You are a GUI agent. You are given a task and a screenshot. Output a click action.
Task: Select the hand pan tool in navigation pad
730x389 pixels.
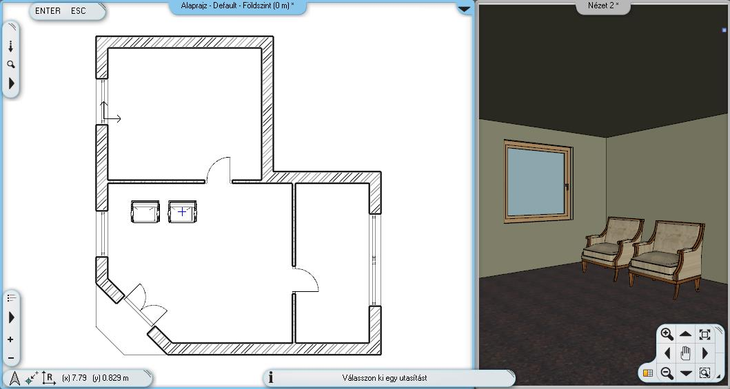(x=685, y=353)
